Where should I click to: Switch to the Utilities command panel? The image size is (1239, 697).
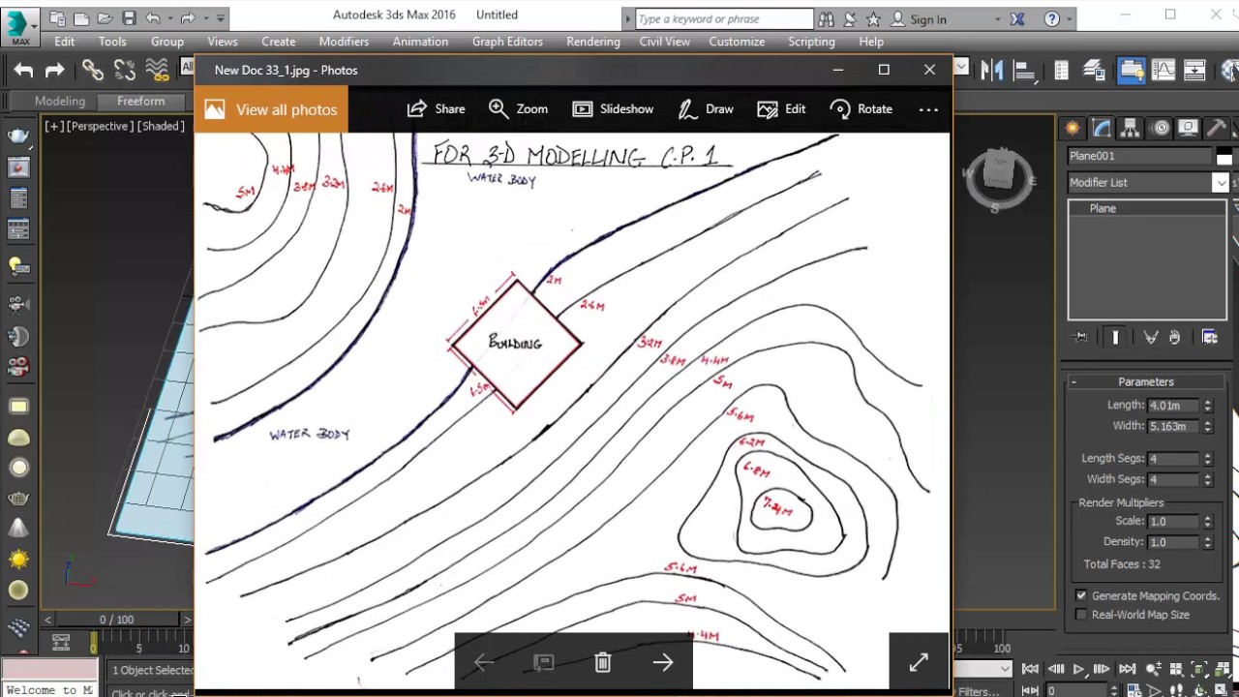[1218, 129]
